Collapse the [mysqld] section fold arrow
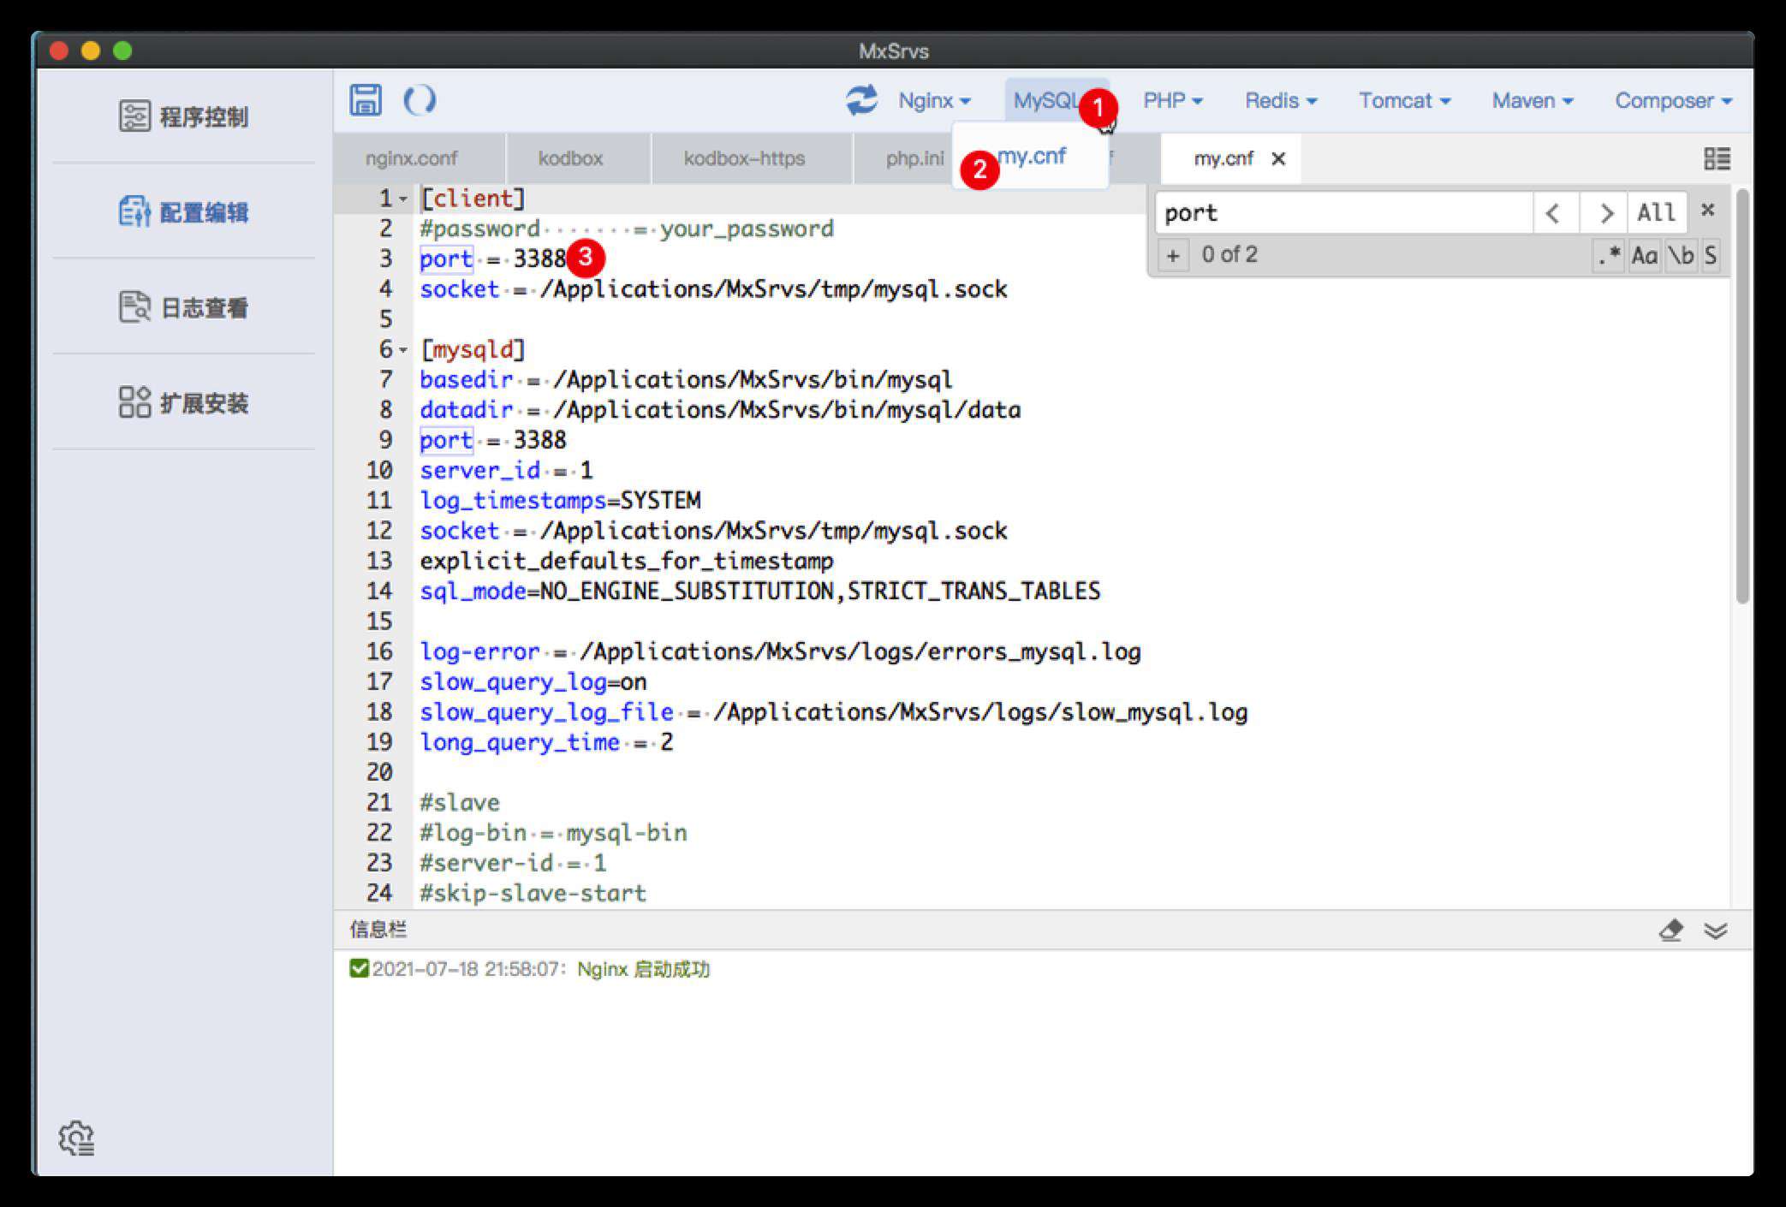This screenshot has width=1786, height=1207. [x=402, y=349]
